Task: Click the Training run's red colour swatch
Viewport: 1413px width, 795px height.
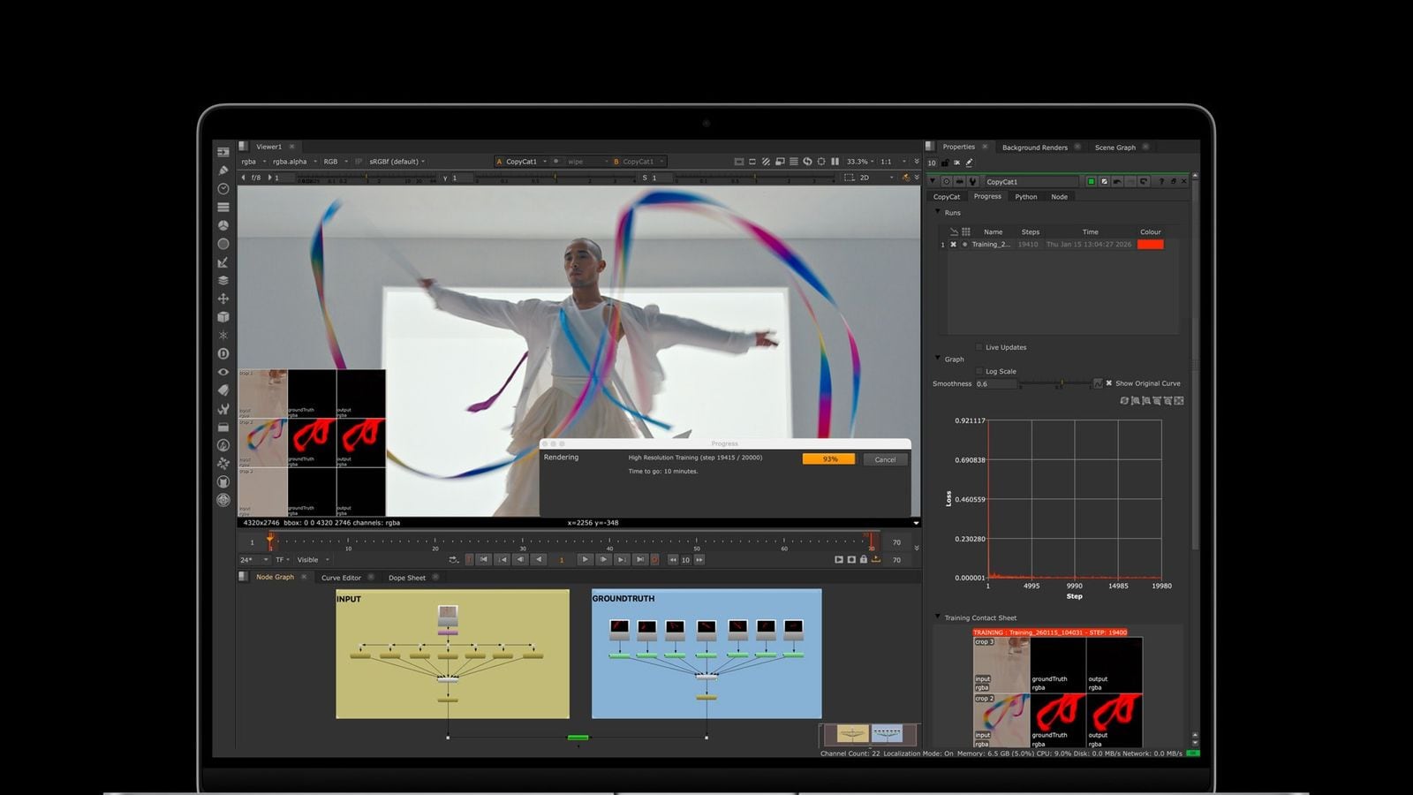Action: tap(1151, 245)
